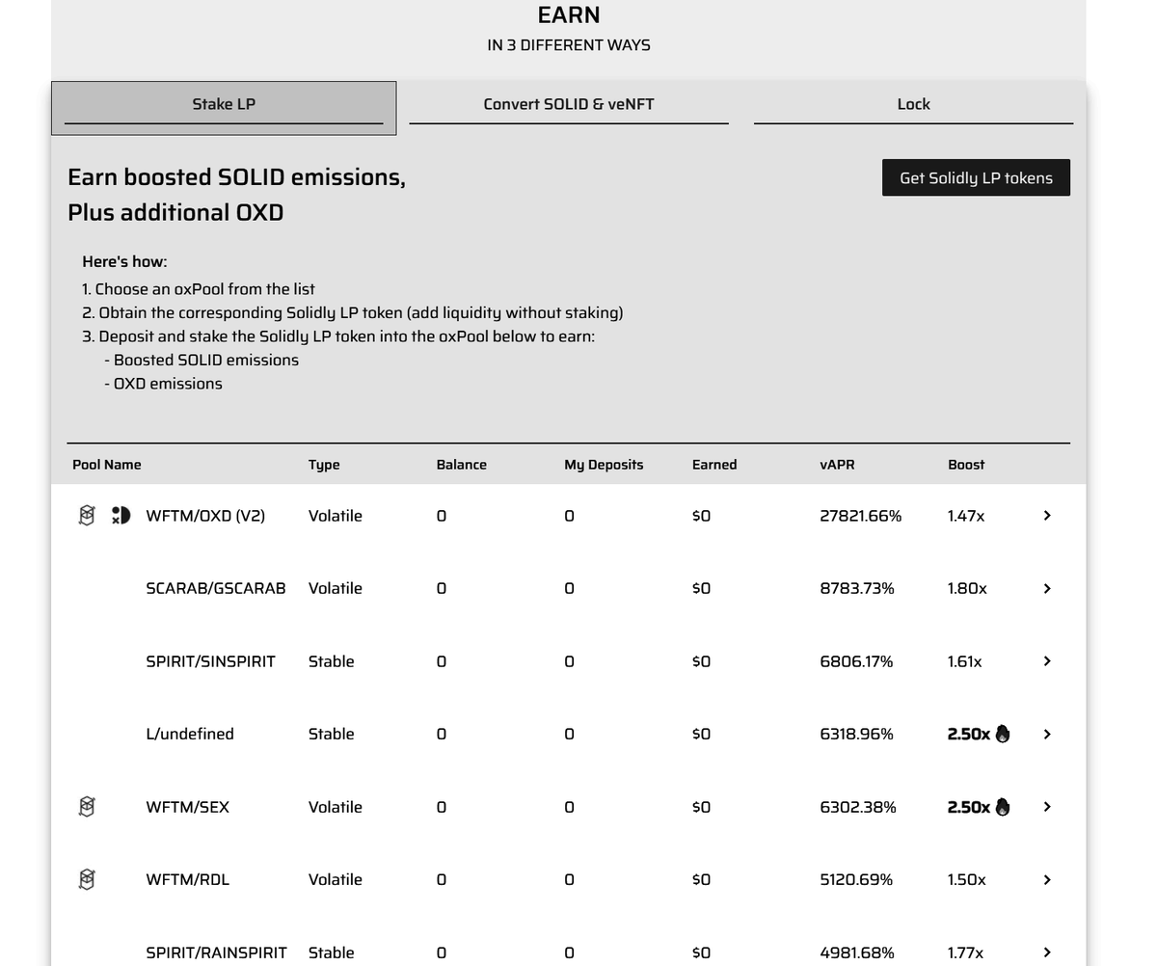
Task: Click the OXD token icon in WFTM/OXD row
Action: tap(121, 516)
